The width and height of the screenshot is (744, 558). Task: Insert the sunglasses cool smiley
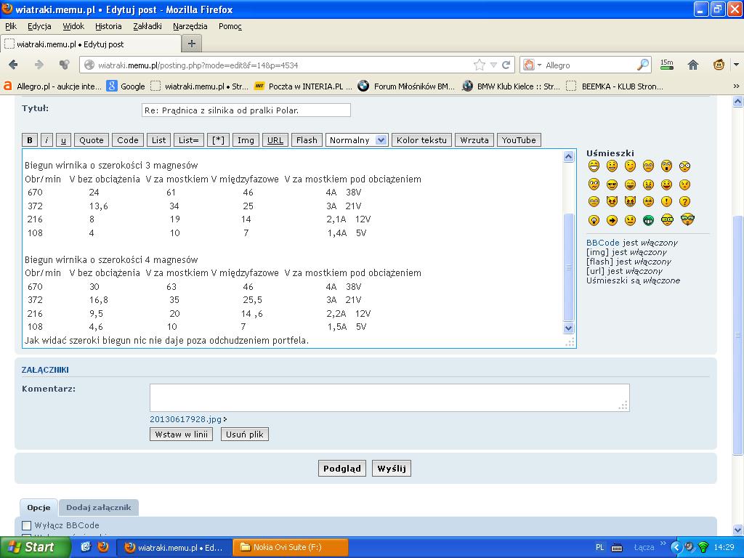pos(612,185)
